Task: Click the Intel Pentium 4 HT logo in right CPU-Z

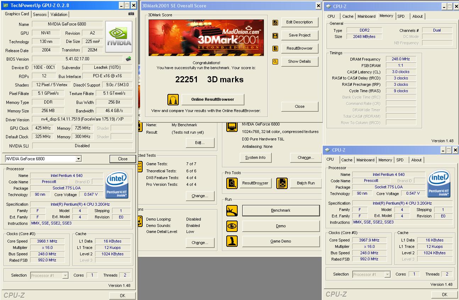Action: (439, 184)
